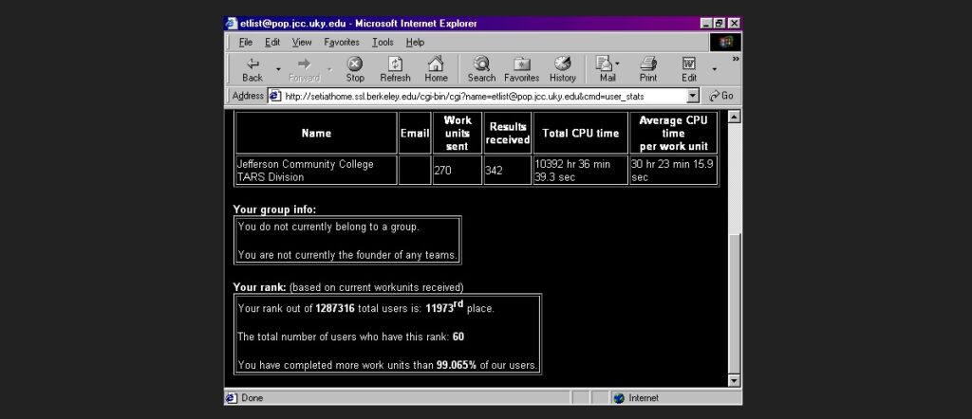Select the "Jefferson Community College TARS Division" cell
972x419 pixels.
[316, 171]
